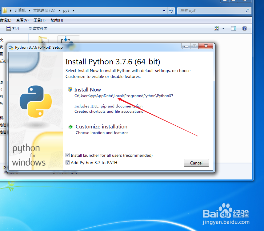The height and width of the screenshot is (231, 264).
Task: Click the folder icon in address bar
Action: point(5,10)
